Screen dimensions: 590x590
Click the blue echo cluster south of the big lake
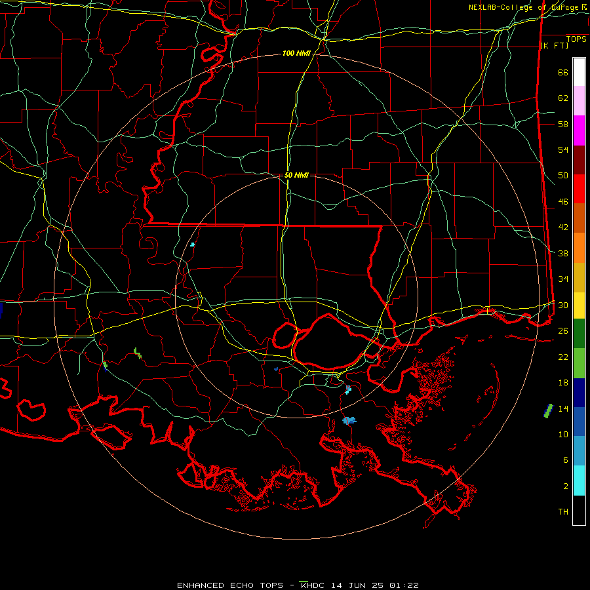(349, 420)
